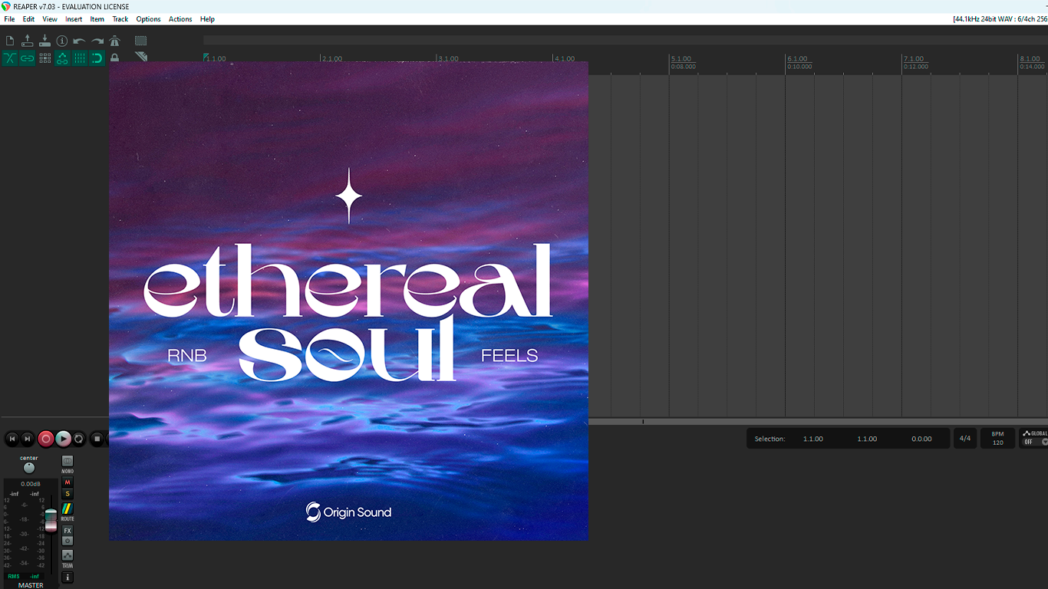Click the dashed-rectangle selection icon in the toolbar
This screenshot has height=589, width=1048.
141,41
